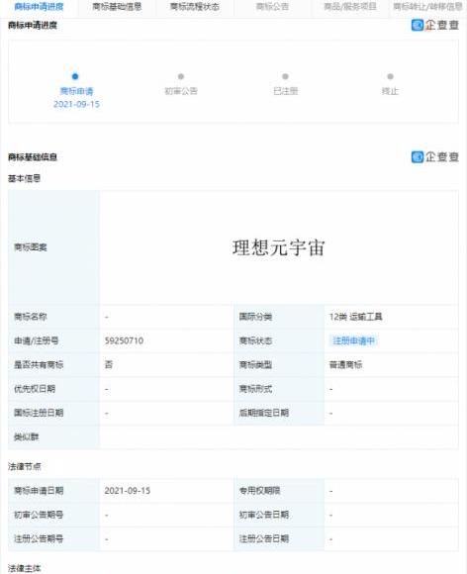Click the 2021-09-15 date under 商标申请 step
Viewport: 467px width, 574px height.
(76, 104)
